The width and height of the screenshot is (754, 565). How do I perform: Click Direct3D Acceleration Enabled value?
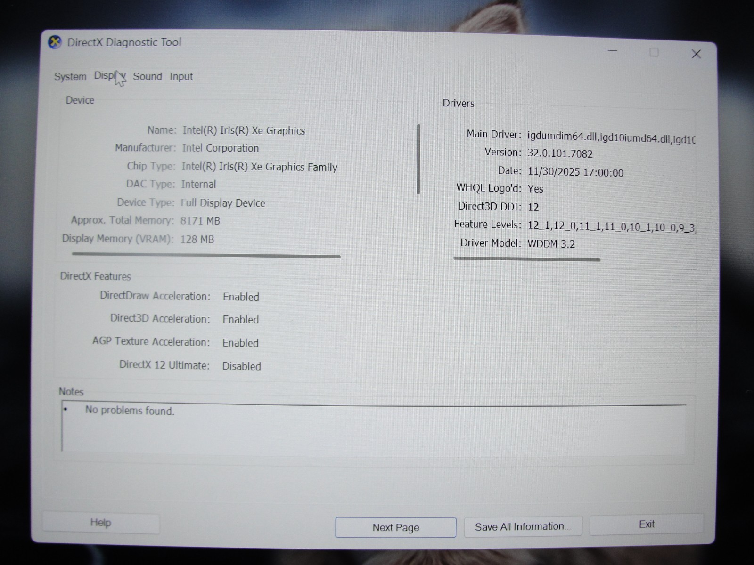tap(241, 320)
